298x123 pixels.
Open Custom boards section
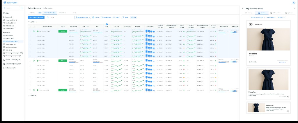[x=12, y=60]
